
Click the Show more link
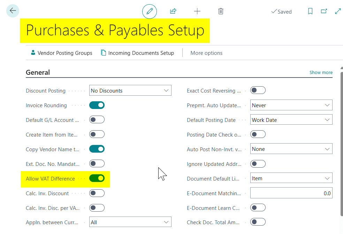pyautogui.click(x=321, y=73)
